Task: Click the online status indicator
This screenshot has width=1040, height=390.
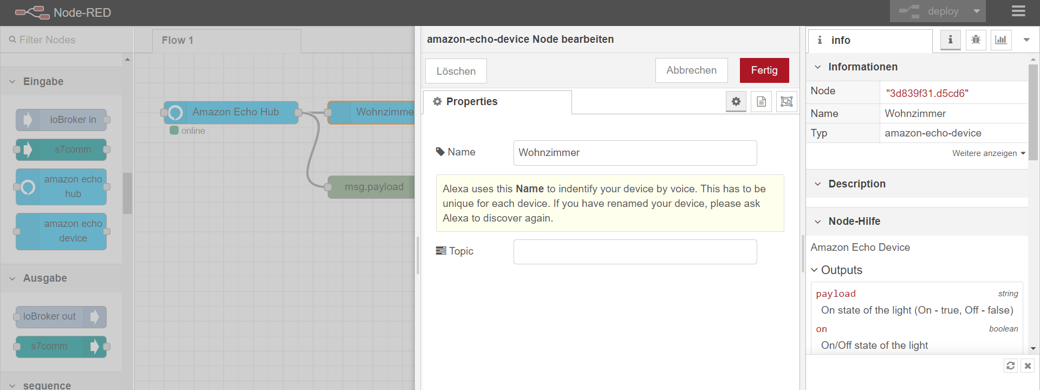Action: click(x=187, y=131)
